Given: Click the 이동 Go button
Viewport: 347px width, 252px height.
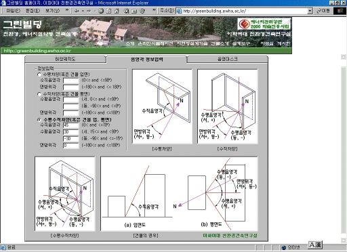Looking at the screenshot, I should pyautogui.click(x=323, y=11).
